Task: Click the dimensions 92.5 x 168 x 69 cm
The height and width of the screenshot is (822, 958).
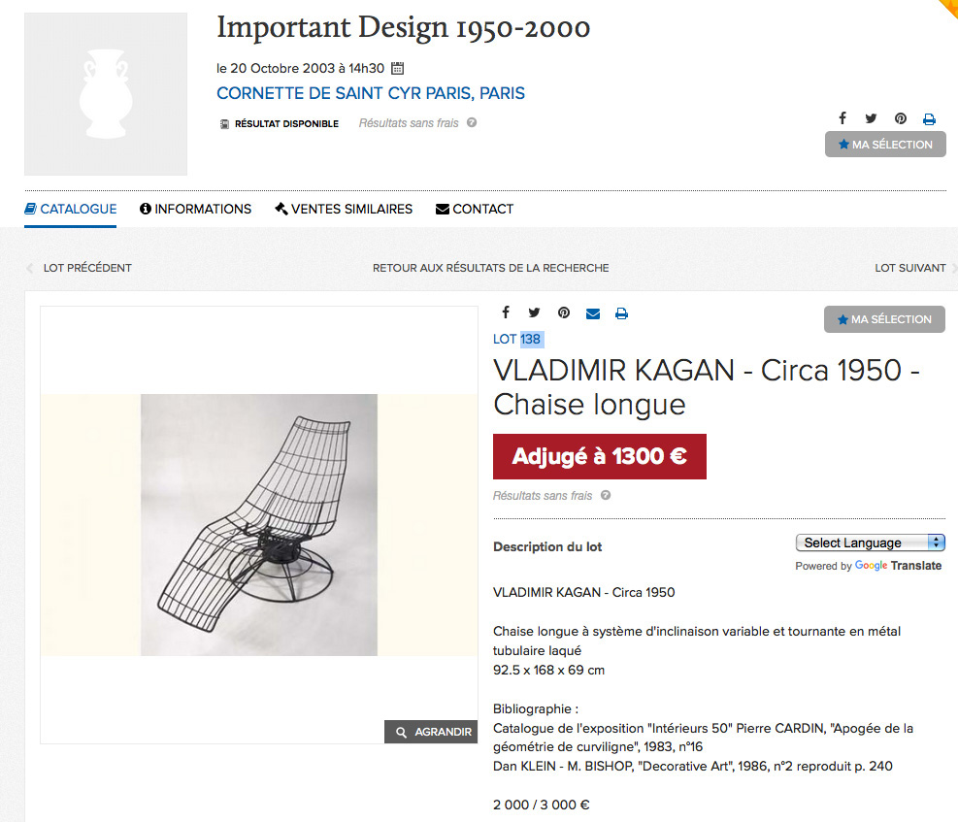Action: click(x=548, y=670)
